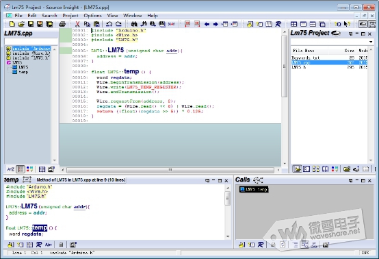Screen dimensions: 379x259
Task: Select the temp method in the symbol tree
Action: tap(23, 72)
